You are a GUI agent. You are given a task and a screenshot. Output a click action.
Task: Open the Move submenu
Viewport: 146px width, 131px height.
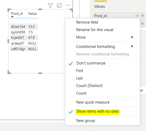click(102, 37)
